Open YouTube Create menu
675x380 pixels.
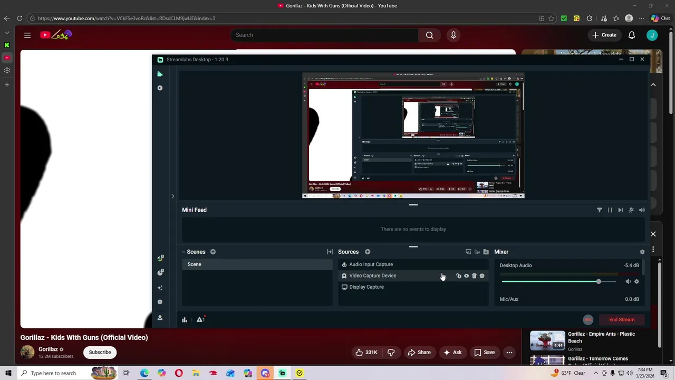pyautogui.click(x=604, y=35)
